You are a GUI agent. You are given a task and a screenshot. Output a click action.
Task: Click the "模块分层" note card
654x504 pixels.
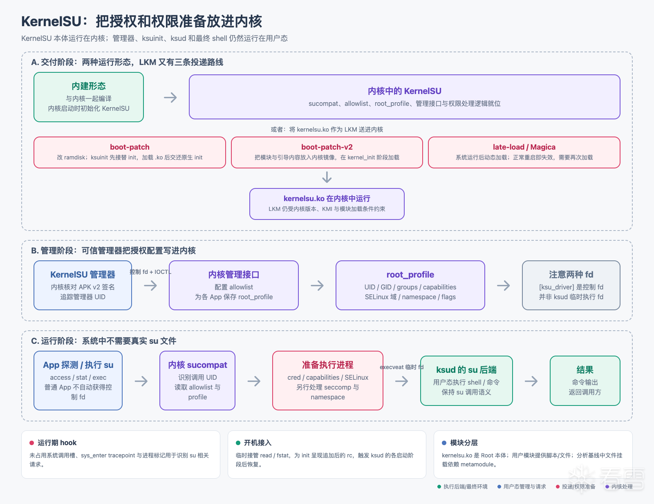point(533,455)
